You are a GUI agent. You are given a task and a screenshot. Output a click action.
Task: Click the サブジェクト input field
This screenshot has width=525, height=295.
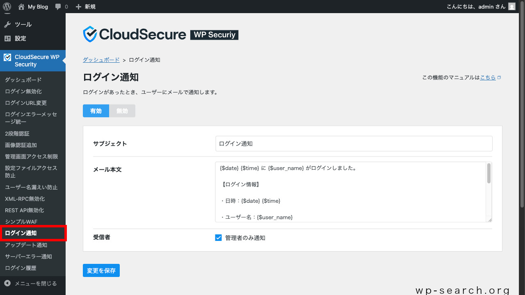(354, 143)
